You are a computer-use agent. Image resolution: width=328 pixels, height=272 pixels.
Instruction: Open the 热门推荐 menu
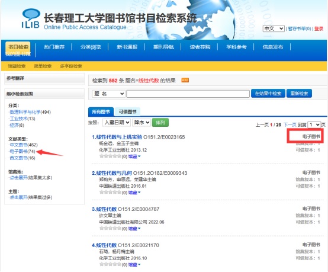point(54,47)
